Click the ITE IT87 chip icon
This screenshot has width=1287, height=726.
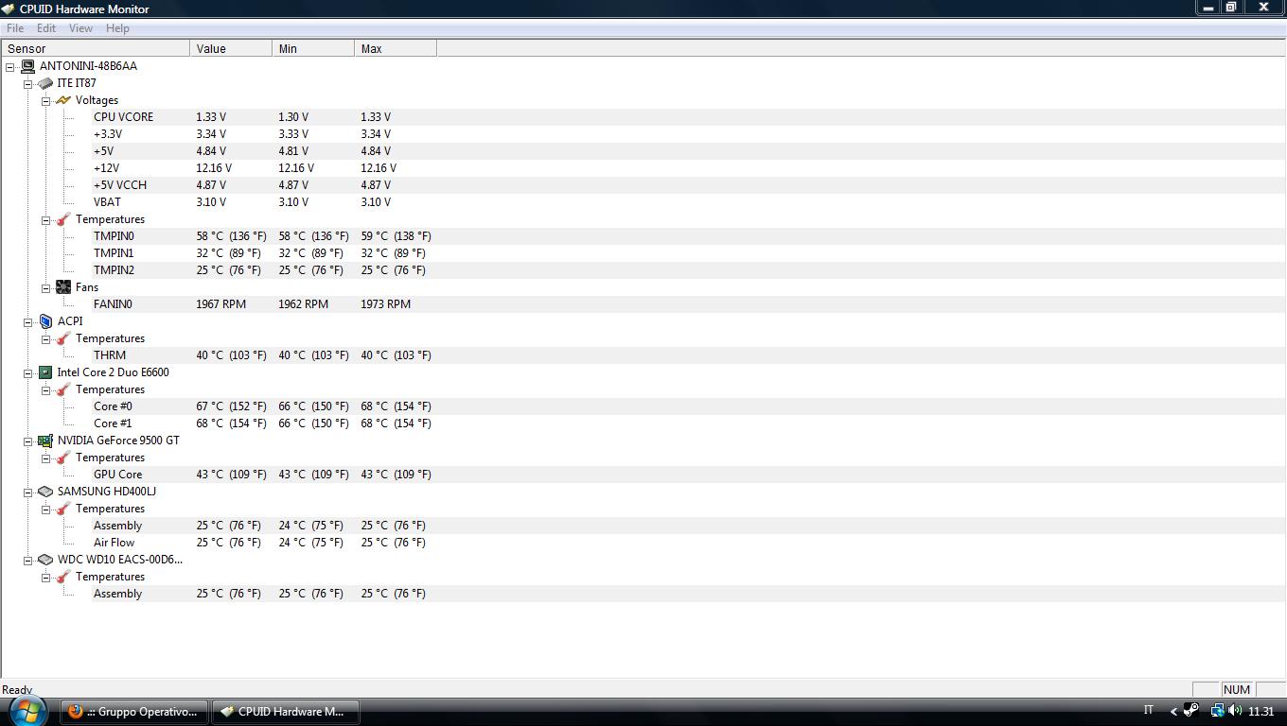(x=45, y=83)
